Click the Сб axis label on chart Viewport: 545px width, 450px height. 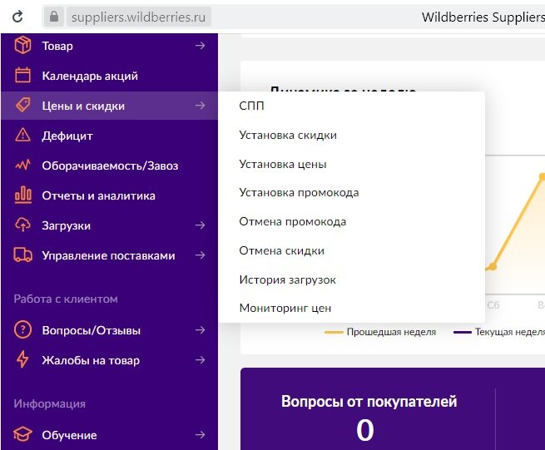493,305
